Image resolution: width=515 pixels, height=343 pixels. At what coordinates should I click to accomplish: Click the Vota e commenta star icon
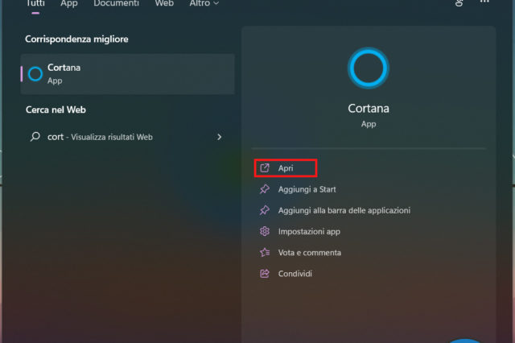coord(264,252)
